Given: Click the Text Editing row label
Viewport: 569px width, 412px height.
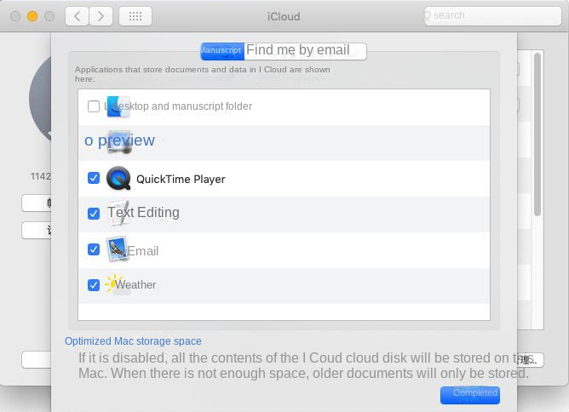Looking at the screenshot, I should click(x=143, y=213).
